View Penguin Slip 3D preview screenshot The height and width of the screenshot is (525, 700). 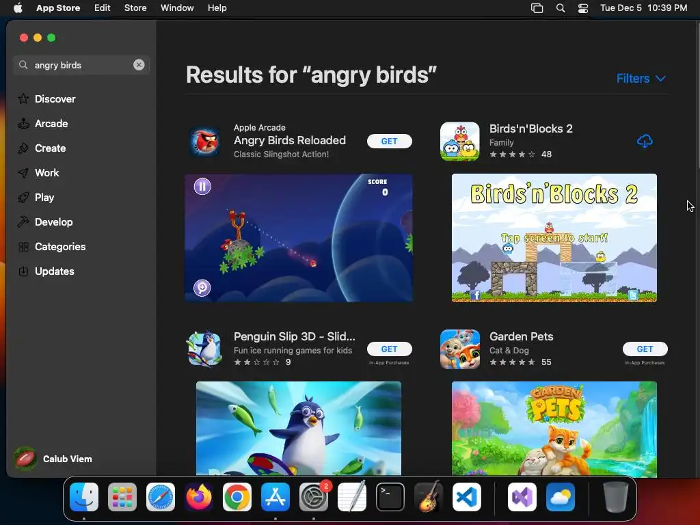pos(299,428)
